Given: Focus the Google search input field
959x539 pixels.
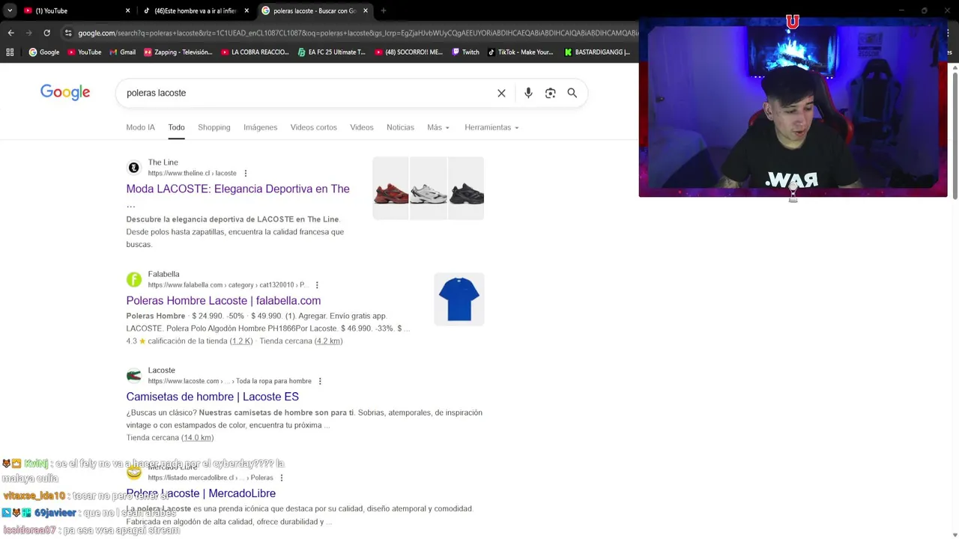Looking at the screenshot, I should pyautogui.click(x=307, y=93).
